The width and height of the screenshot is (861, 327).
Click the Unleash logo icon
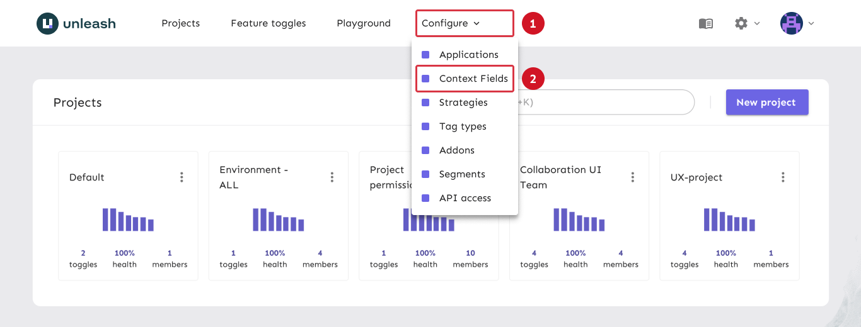click(48, 24)
